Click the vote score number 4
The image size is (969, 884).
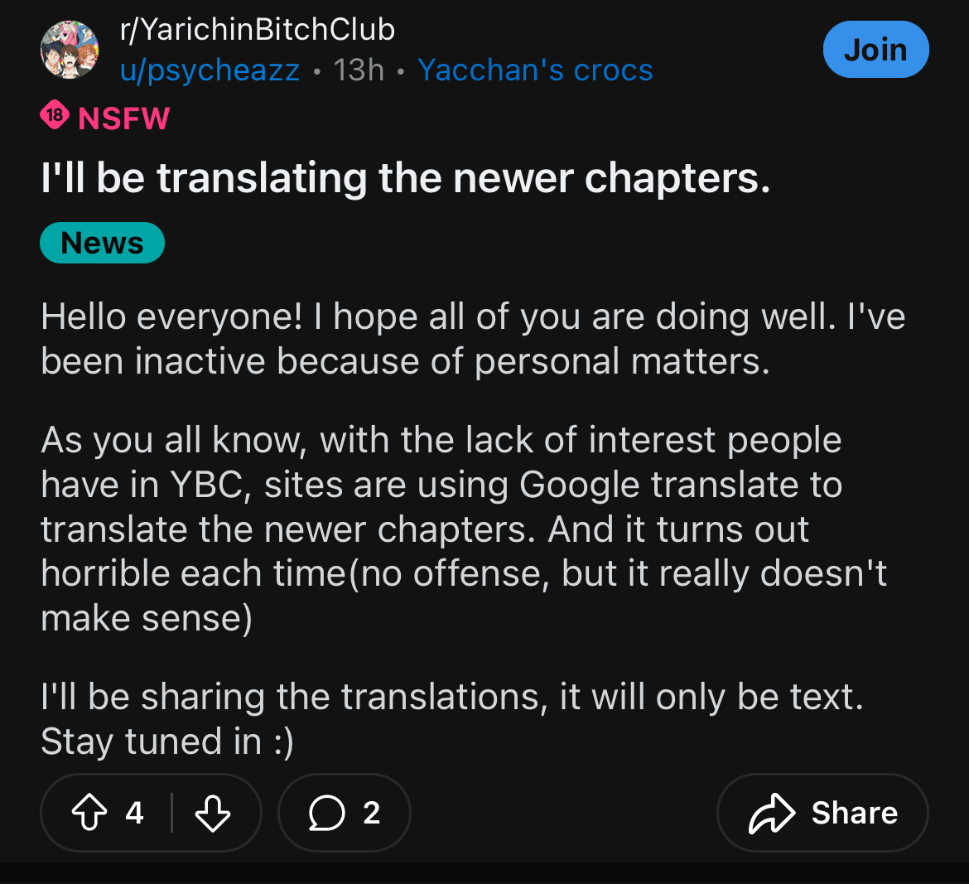[135, 813]
